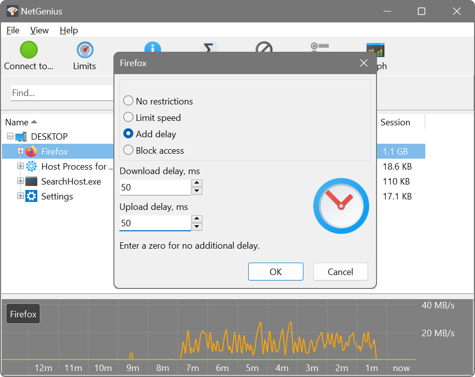Click the options list toolbar icon
This screenshot has height=377, width=475.
pyautogui.click(x=320, y=47)
